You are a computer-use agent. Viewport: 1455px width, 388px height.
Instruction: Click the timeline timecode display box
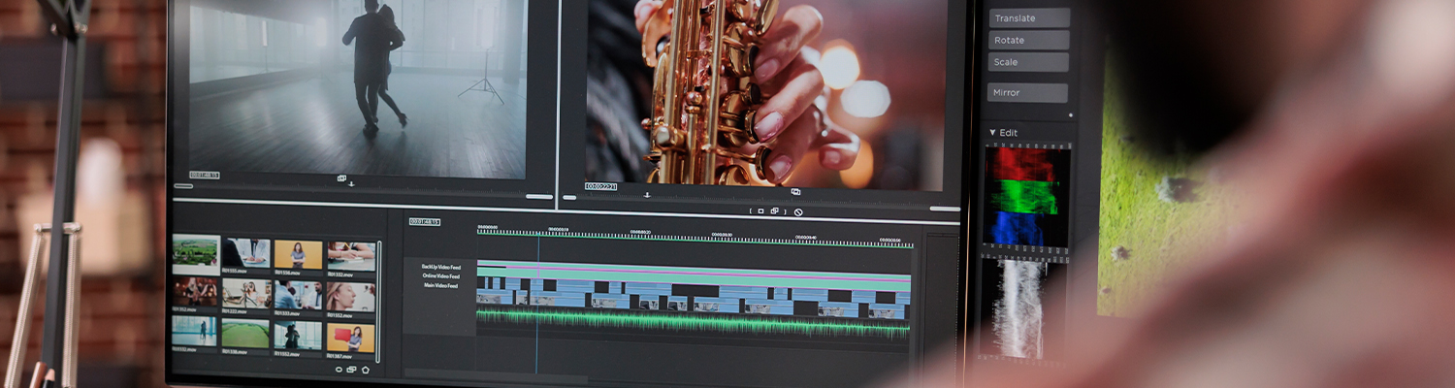point(425,221)
